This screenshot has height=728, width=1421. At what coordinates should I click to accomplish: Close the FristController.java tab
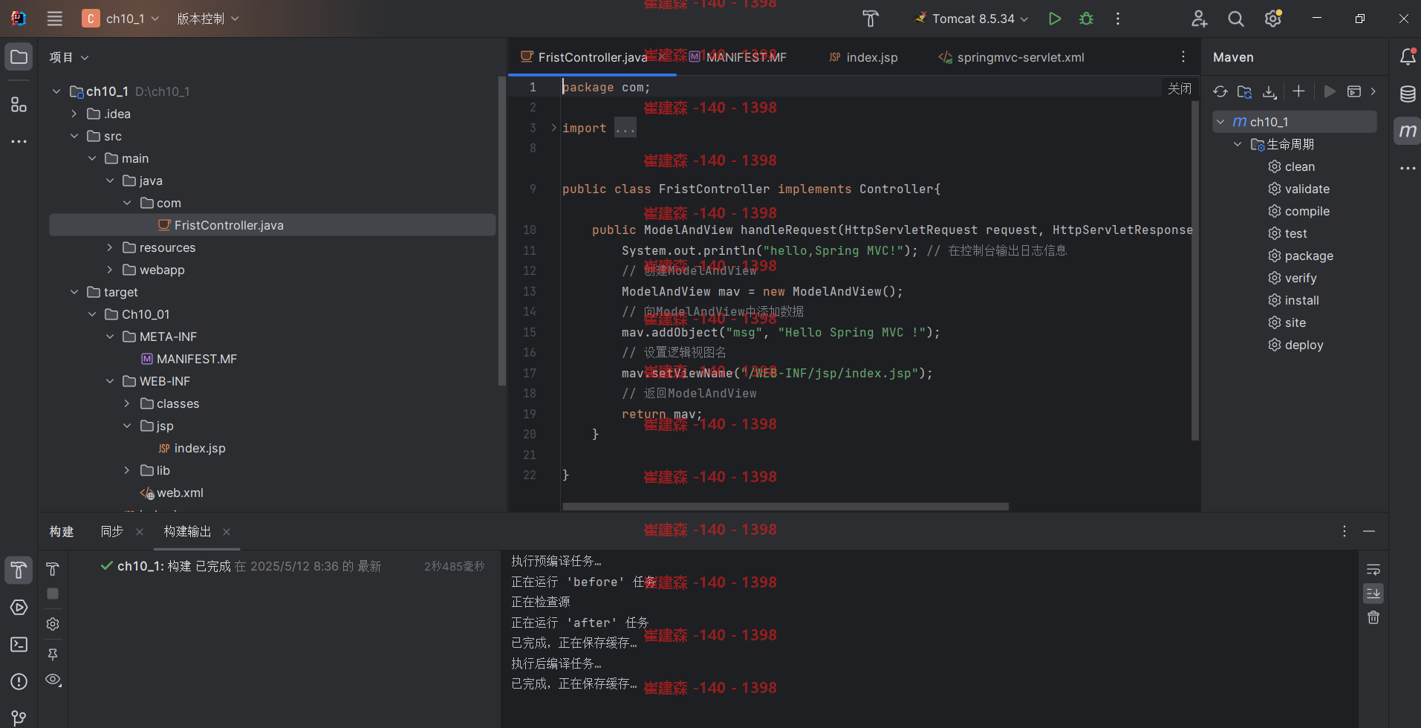(661, 57)
